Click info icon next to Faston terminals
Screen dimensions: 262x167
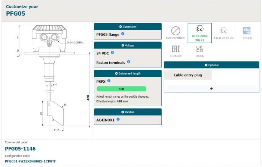(128, 62)
